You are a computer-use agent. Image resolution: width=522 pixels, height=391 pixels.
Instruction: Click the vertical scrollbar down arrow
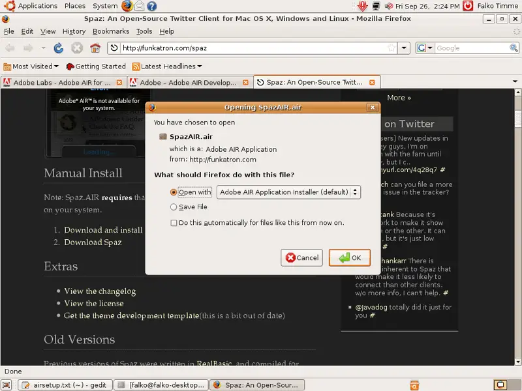pos(517,362)
